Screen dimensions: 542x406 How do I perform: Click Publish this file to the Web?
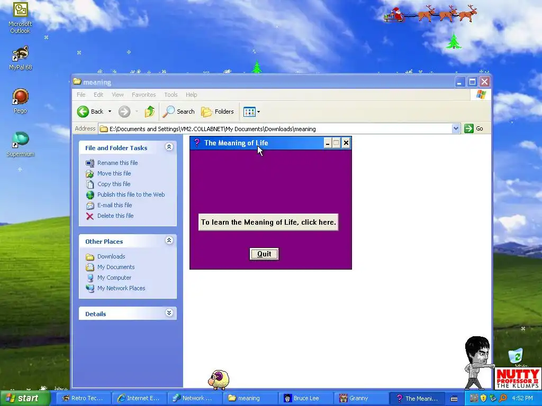tap(131, 195)
